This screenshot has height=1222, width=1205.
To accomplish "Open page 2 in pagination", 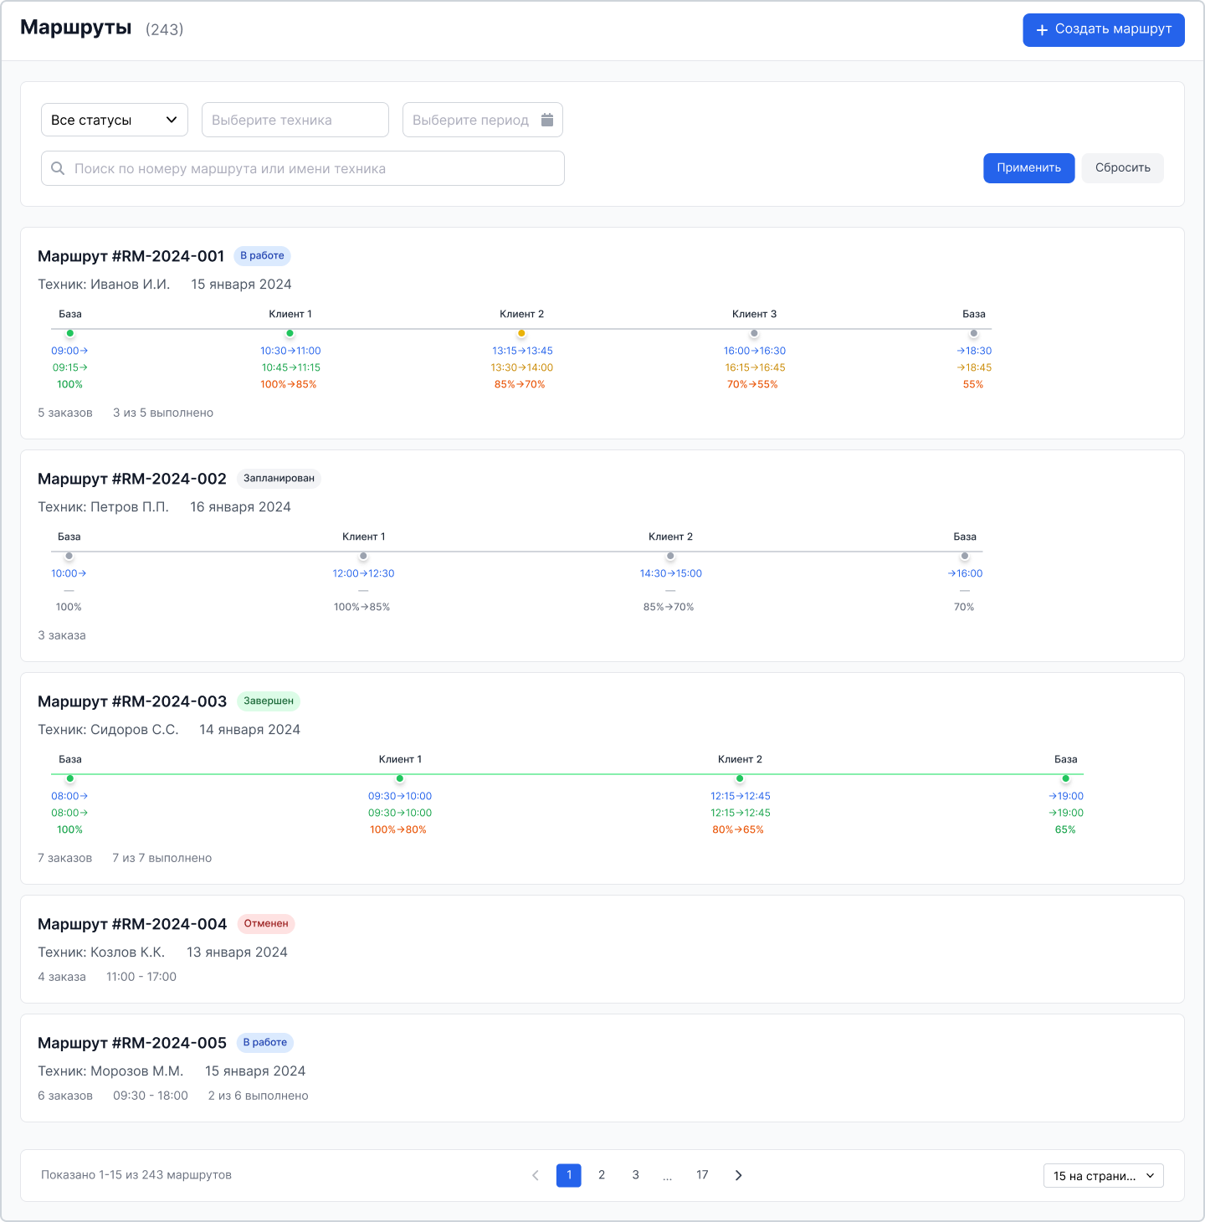I will 602,1175.
